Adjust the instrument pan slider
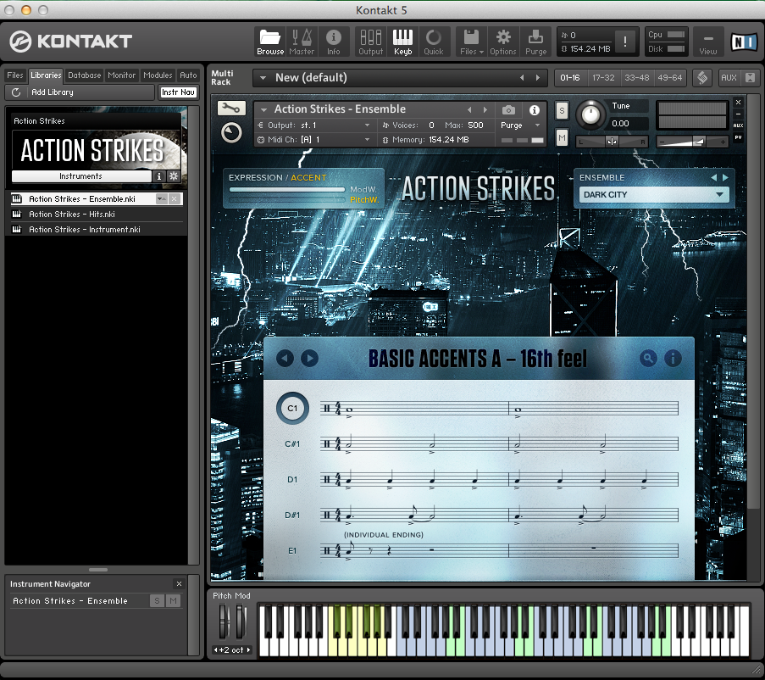This screenshot has height=680, width=765. pos(612,142)
